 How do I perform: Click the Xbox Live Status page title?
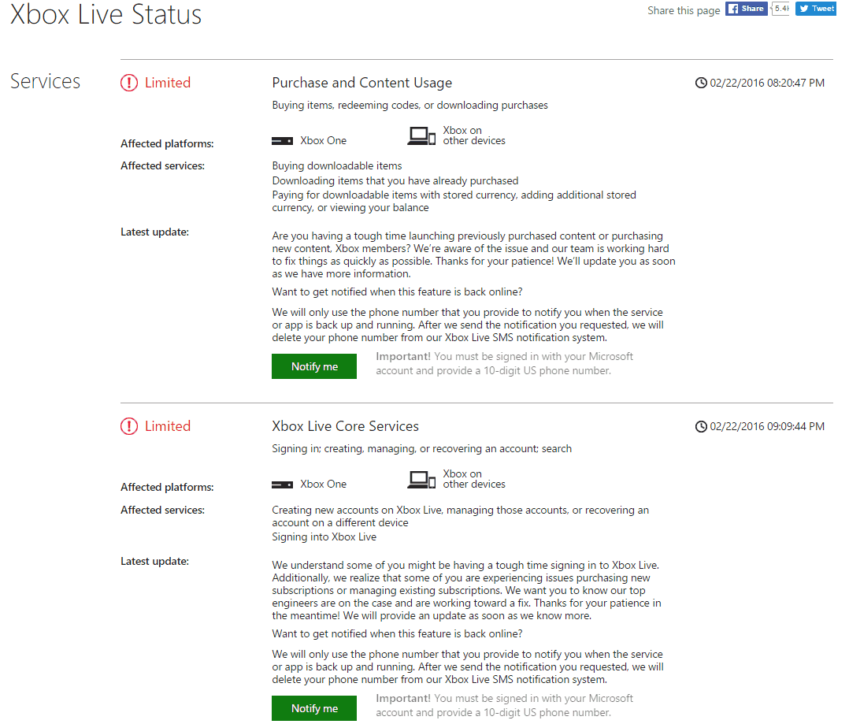[106, 15]
